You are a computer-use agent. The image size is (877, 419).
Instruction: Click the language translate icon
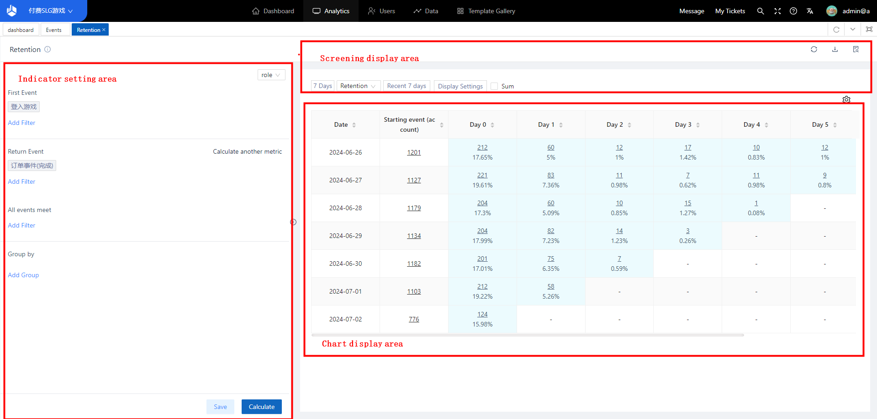[x=810, y=11]
